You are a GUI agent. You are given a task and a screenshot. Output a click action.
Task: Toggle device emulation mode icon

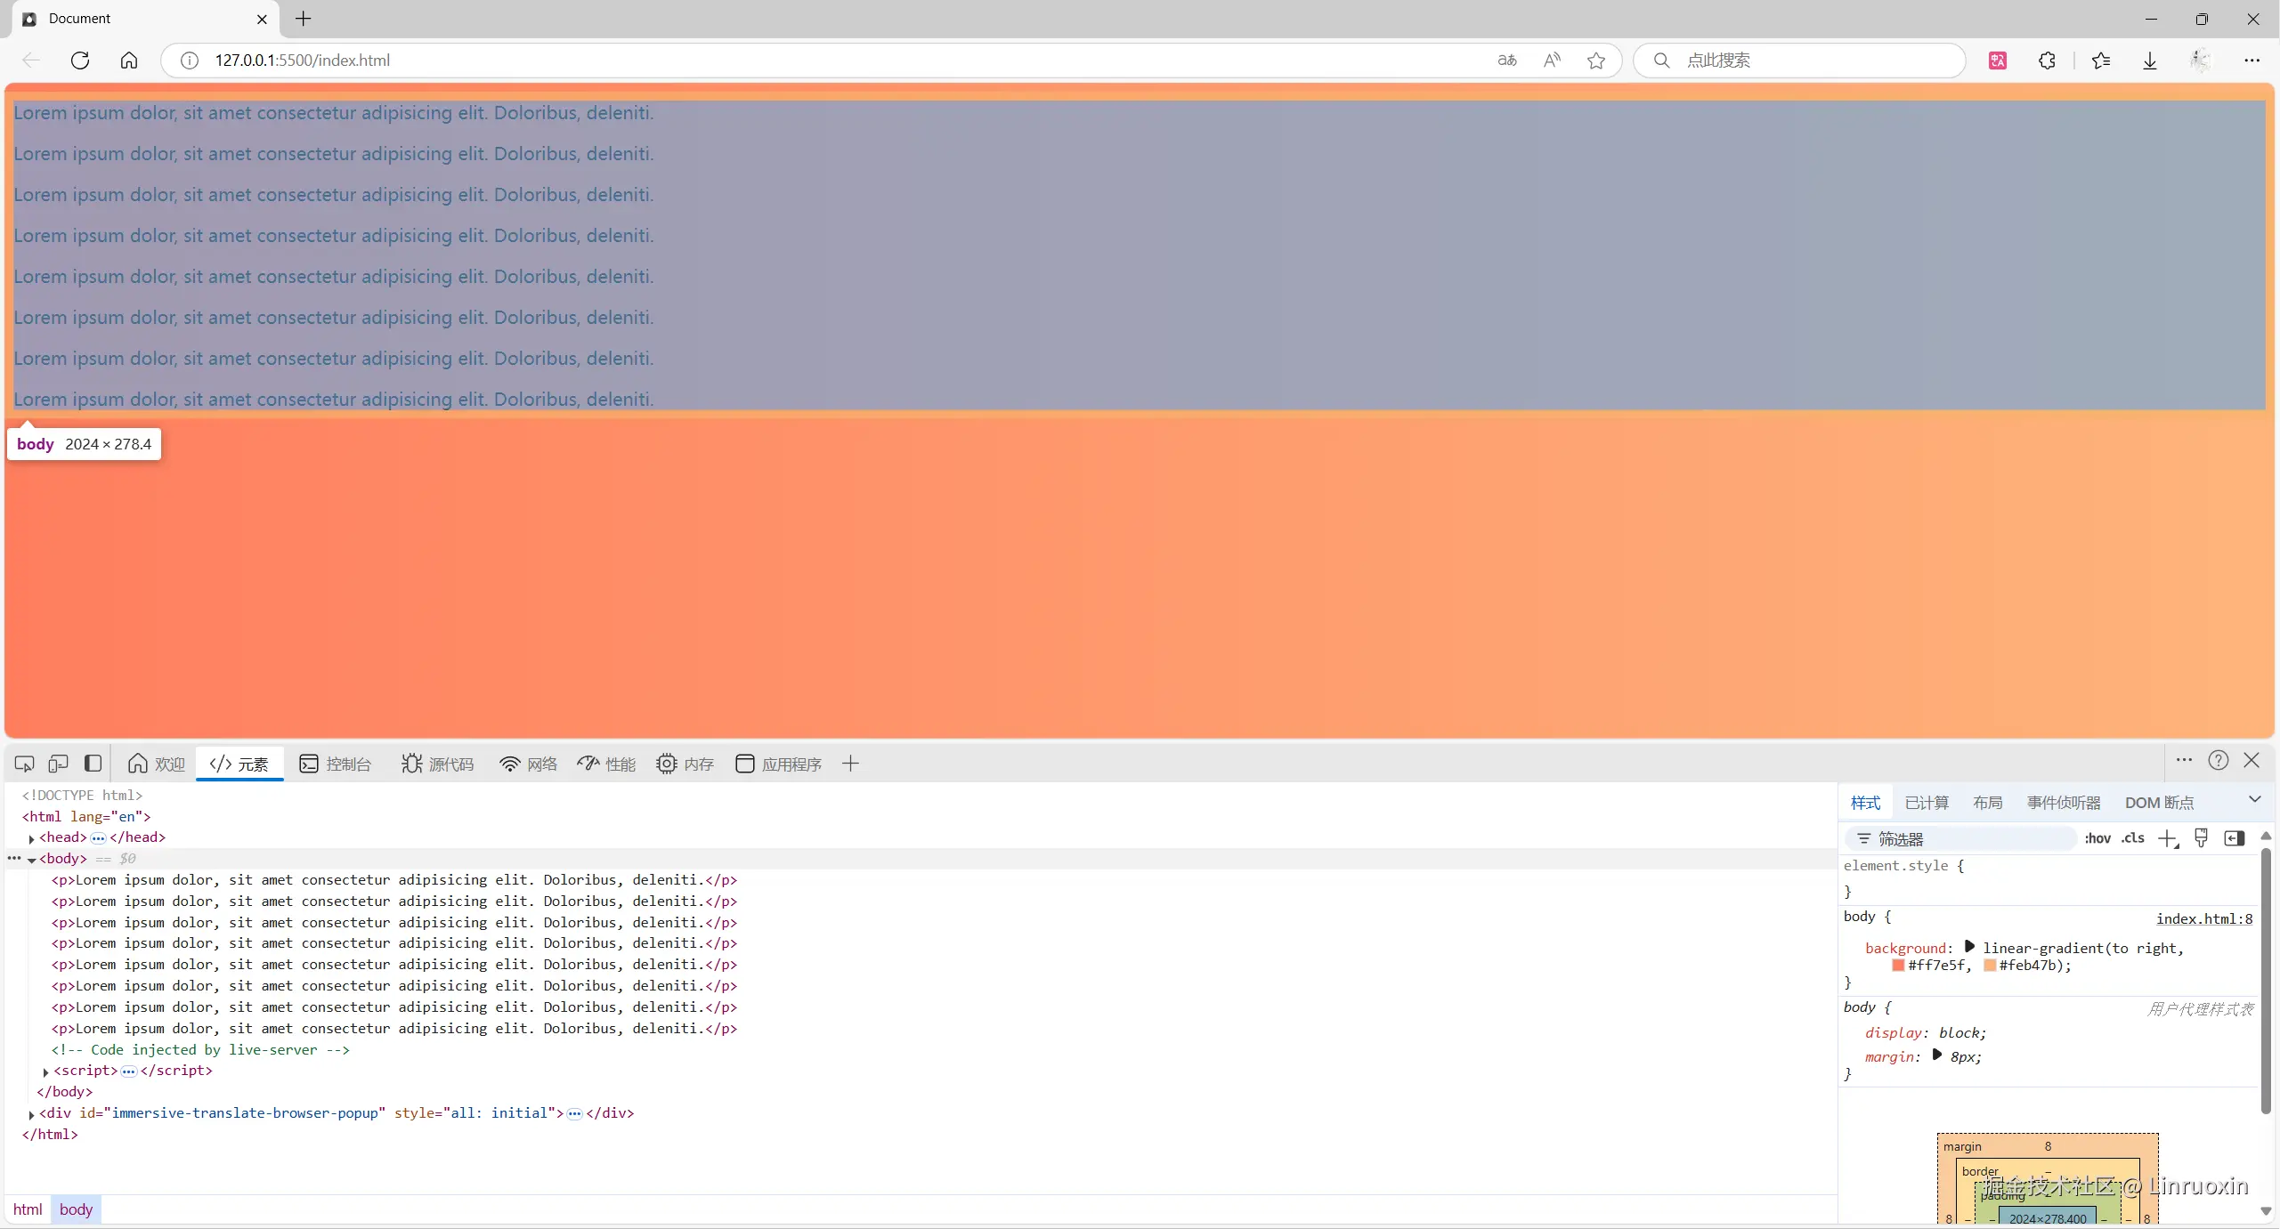point(58,764)
